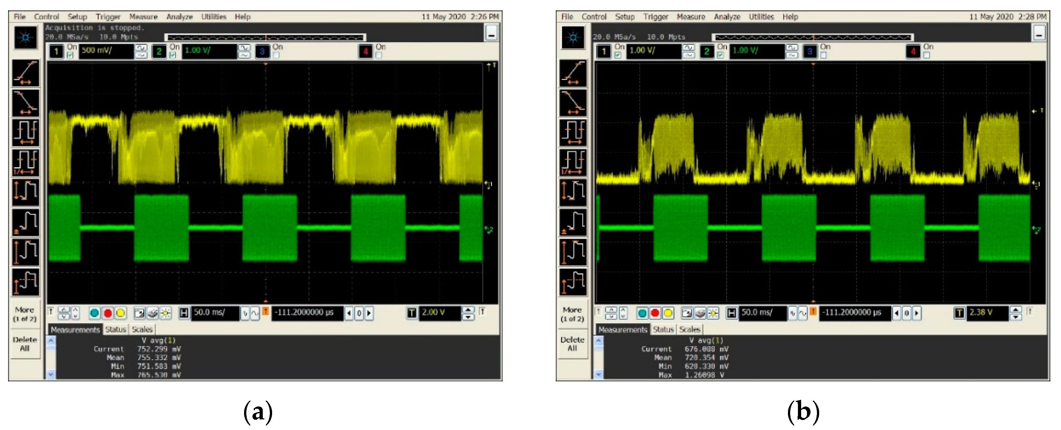
Task: Enable channel 3 On checkbox in left scope
Action: pyautogui.click(x=276, y=55)
